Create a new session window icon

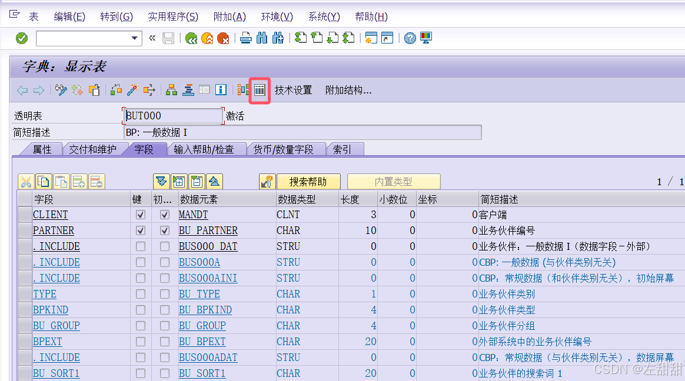coord(371,38)
